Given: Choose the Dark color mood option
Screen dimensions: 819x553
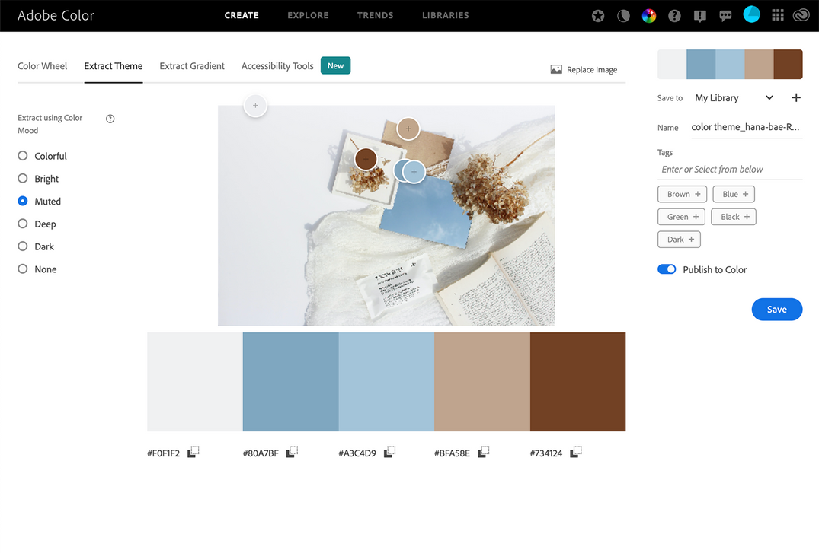Looking at the screenshot, I should [24, 246].
